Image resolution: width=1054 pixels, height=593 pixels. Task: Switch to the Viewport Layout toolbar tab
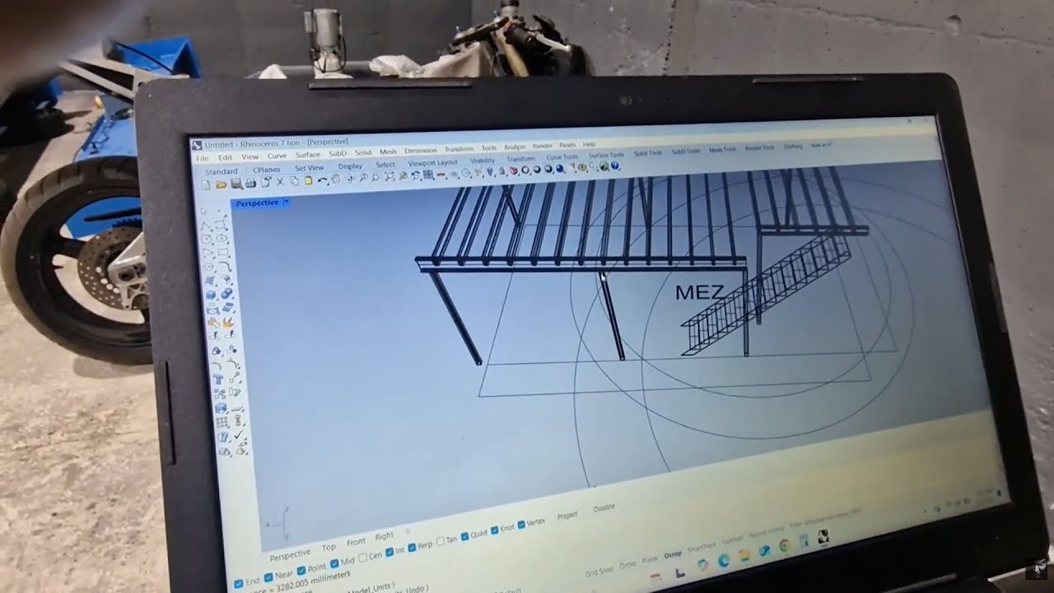click(432, 163)
